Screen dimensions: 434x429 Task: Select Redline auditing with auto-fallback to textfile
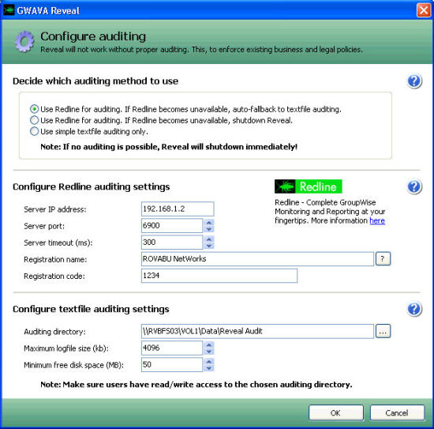click(x=34, y=109)
